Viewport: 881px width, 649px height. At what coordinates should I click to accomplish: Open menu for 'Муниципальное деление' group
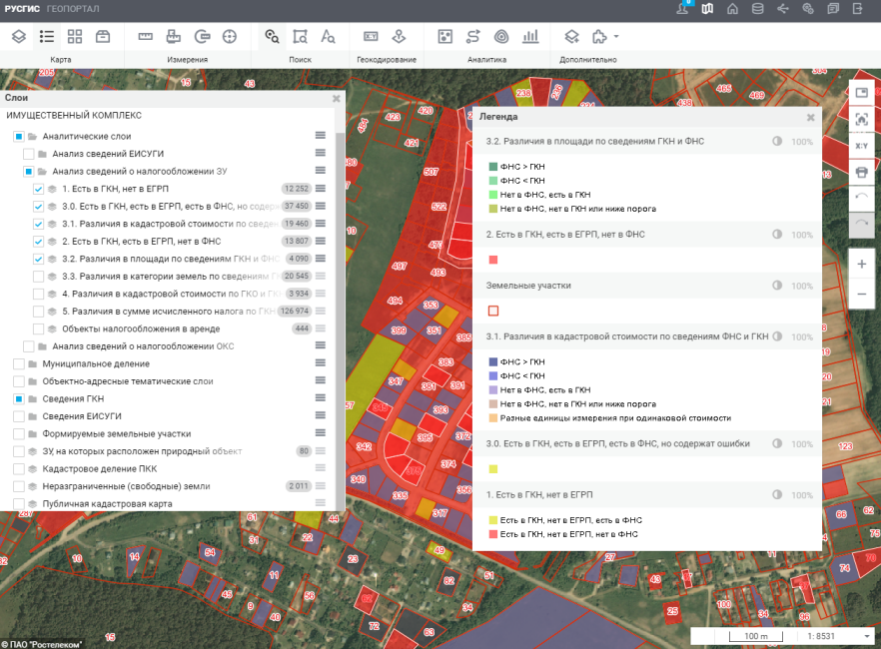click(x=321, y=362)
